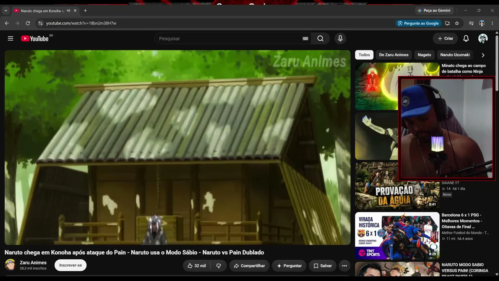Dislike the video

tap(219, 266)
